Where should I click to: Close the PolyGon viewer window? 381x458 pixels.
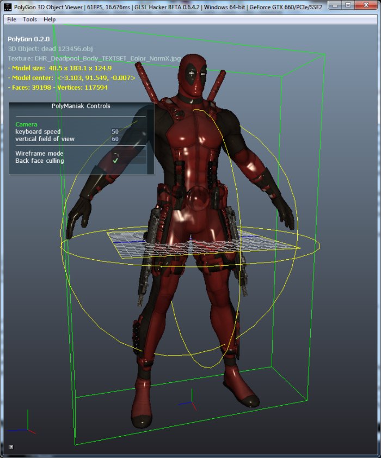366,5
